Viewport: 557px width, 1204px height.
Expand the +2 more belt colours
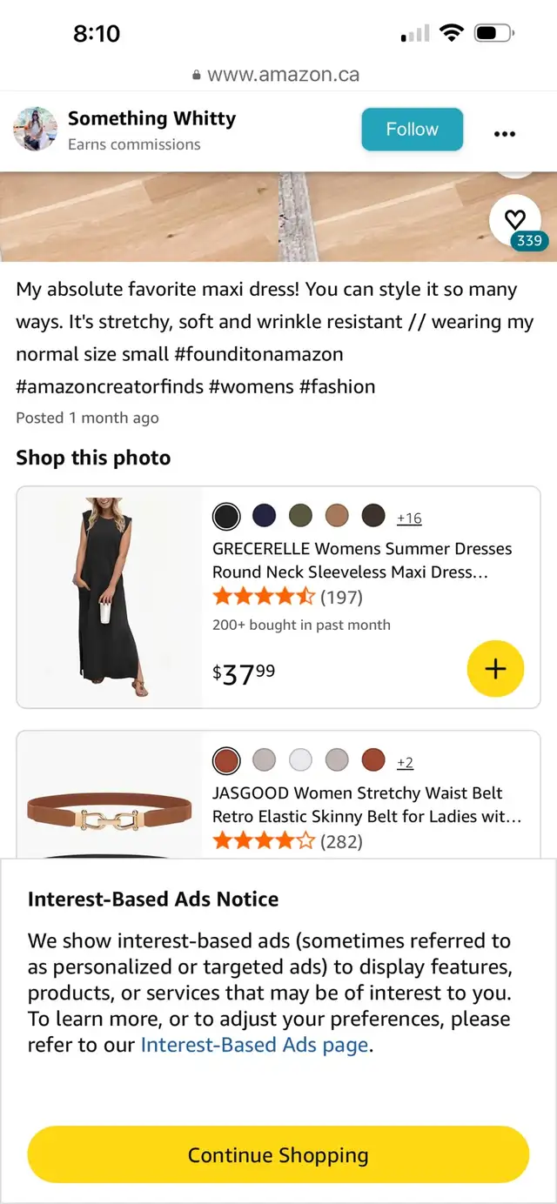click(405, 763)
